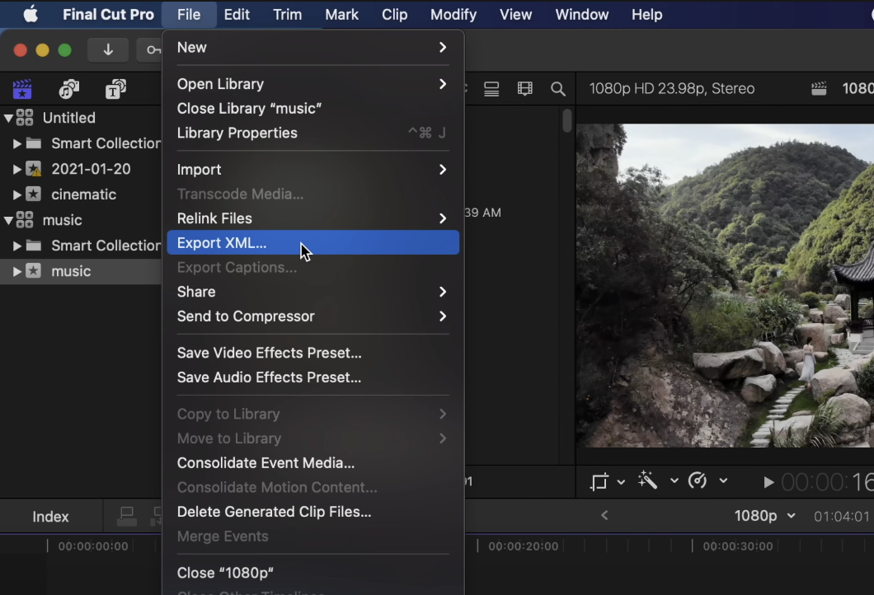Open Send to Compressor submenu

click(312, 316)
